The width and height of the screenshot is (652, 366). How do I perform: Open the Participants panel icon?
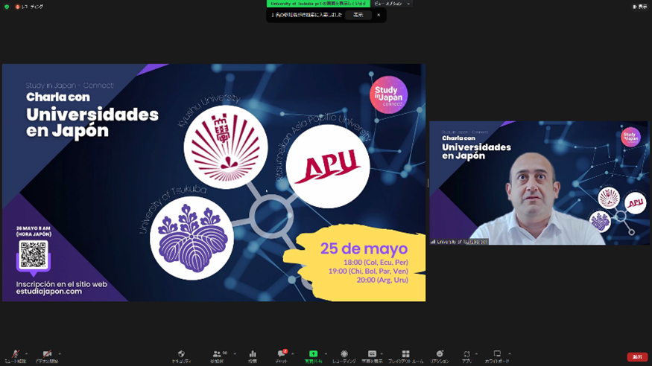pos(217,354)
